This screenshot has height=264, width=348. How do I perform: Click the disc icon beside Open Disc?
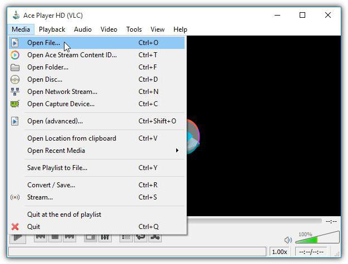[x=15, y=79]
